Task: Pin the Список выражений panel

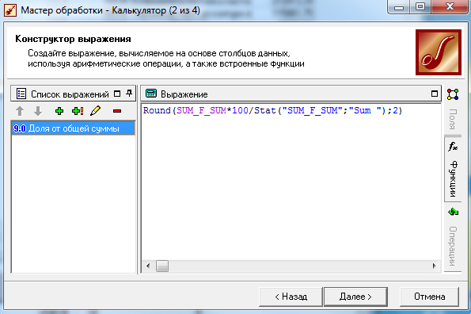Action: click(x=129, y=94)
